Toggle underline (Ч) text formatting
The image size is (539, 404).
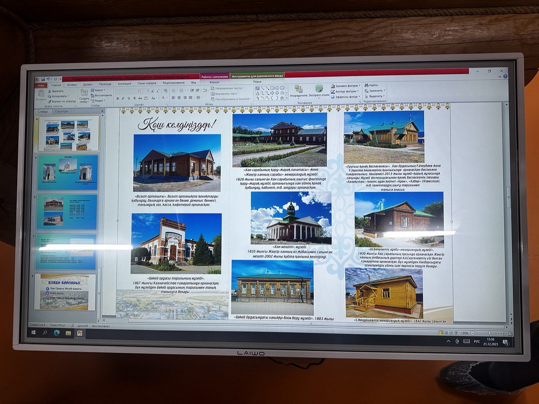pyautogui.click(x=129, y=99)
